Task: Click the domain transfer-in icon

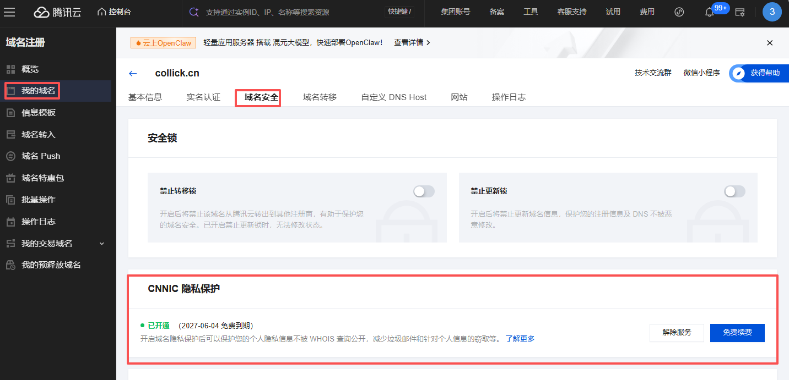Action: (10, 134)
